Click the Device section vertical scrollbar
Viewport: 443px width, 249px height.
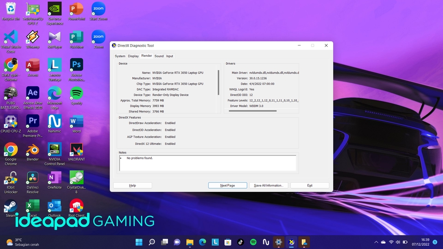218,83
